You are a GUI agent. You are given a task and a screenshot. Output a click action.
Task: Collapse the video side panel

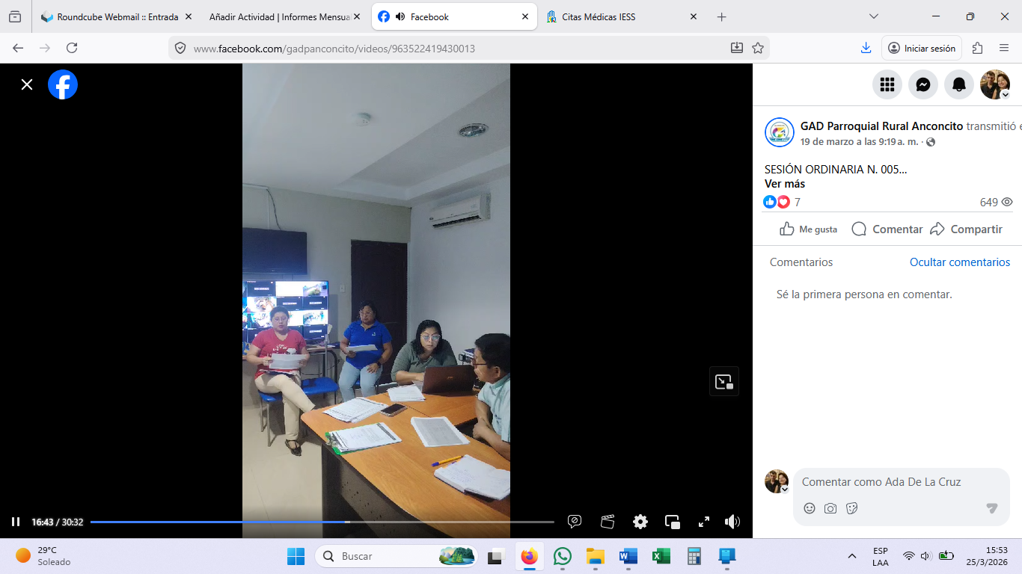[723, 381]
